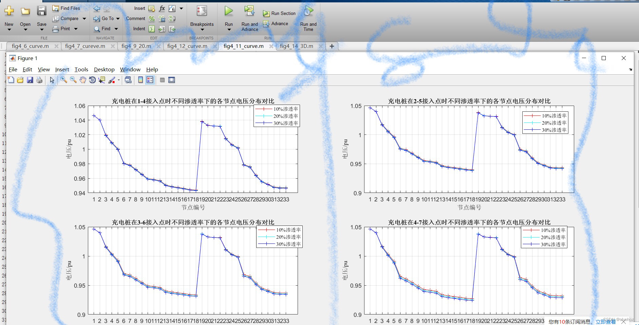Click the Compare button
This screenshot has height=325, width=639.
tap(65, 19)
